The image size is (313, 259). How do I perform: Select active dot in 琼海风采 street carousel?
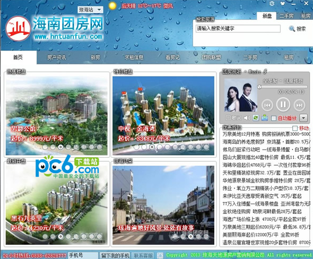190,236
